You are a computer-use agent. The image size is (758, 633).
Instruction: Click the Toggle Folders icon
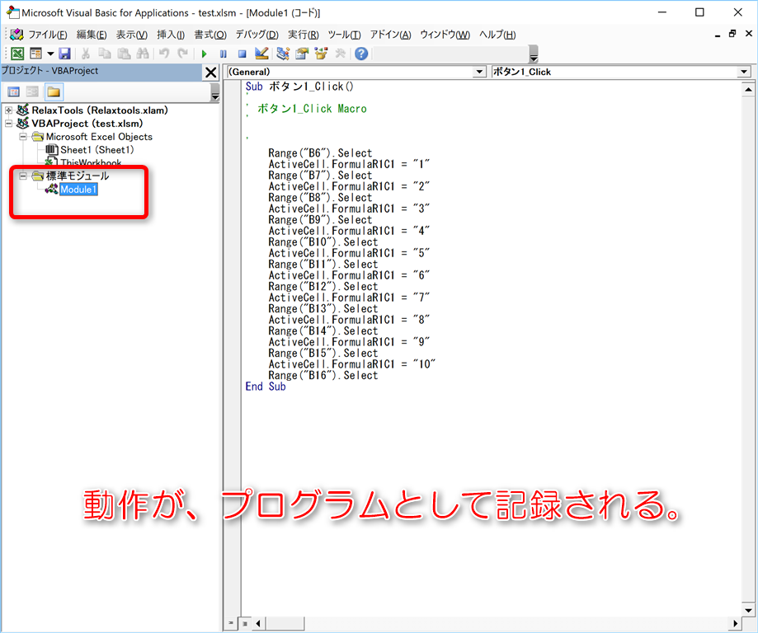[54, 91]
